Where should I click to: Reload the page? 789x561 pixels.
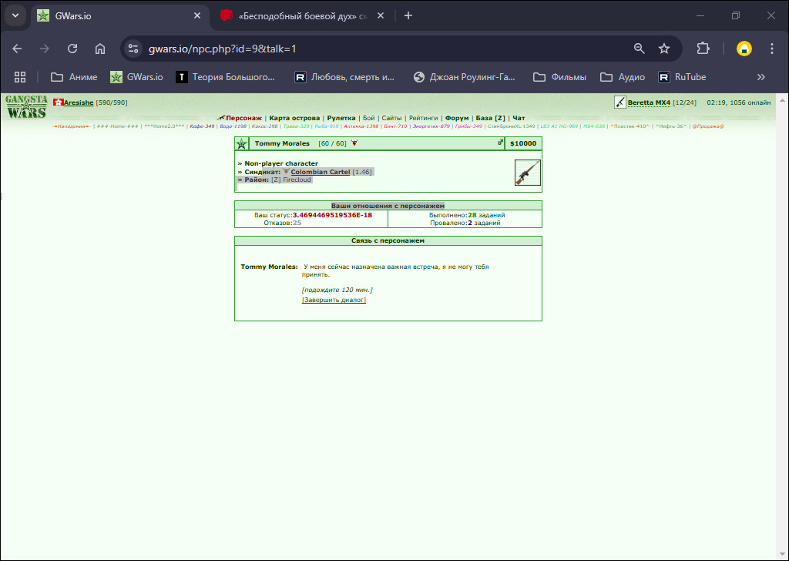(x=72, y=49)
